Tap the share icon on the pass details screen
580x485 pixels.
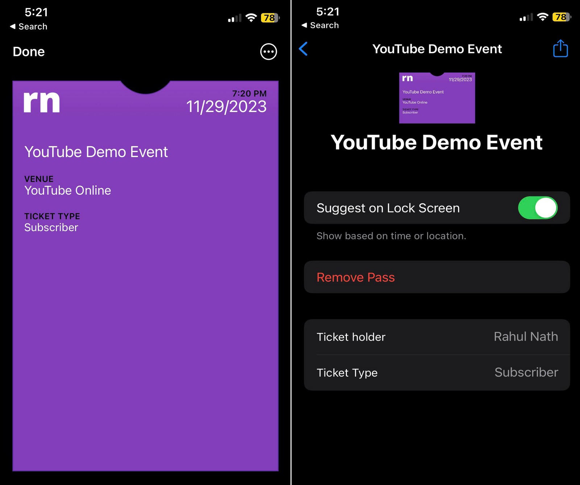pos(560,48)
